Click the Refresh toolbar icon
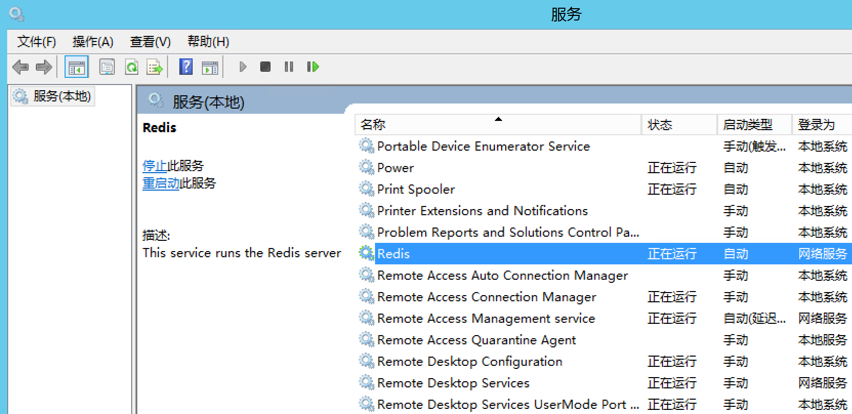Screen dimensions: 852x414 point(132,67)
